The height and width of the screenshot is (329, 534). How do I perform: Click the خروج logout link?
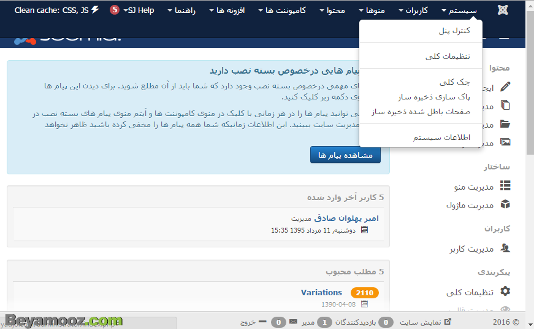point(248,322)
